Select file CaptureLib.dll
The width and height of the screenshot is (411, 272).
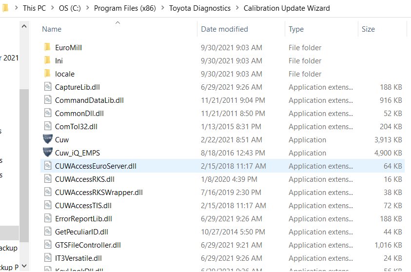coord(78,87)
